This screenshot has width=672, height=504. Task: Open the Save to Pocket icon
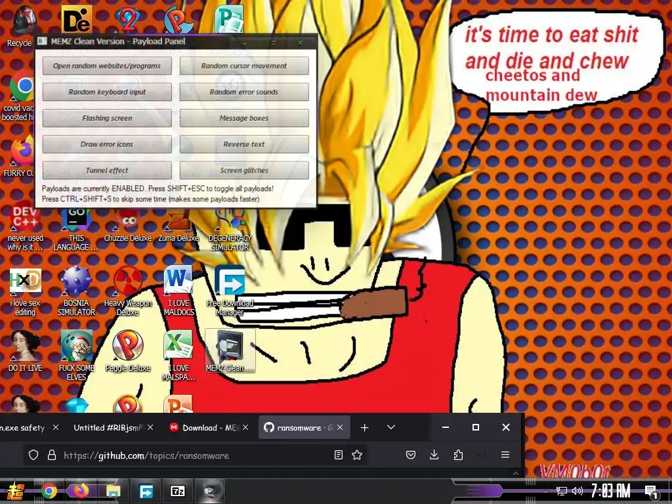(x=411, y=455)
